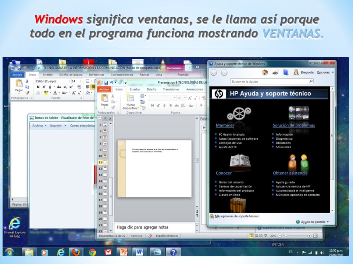Image resolution: width=353 pixels, height=264 pixels.
Task: Open the Mantener link in HP help
Action: [x=225, y=125]
